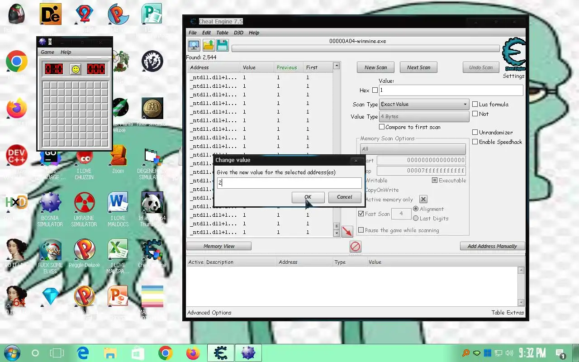This screenshot has height=362, width=579.
Task: Click the results list scroll-up arrow
Action: click(x=336, y=66)
